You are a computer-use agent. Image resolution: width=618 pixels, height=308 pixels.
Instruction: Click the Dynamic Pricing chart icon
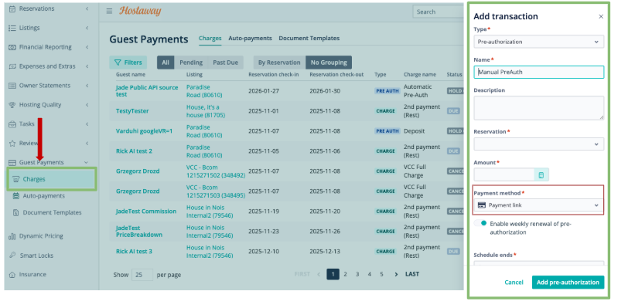click(12, 236)
